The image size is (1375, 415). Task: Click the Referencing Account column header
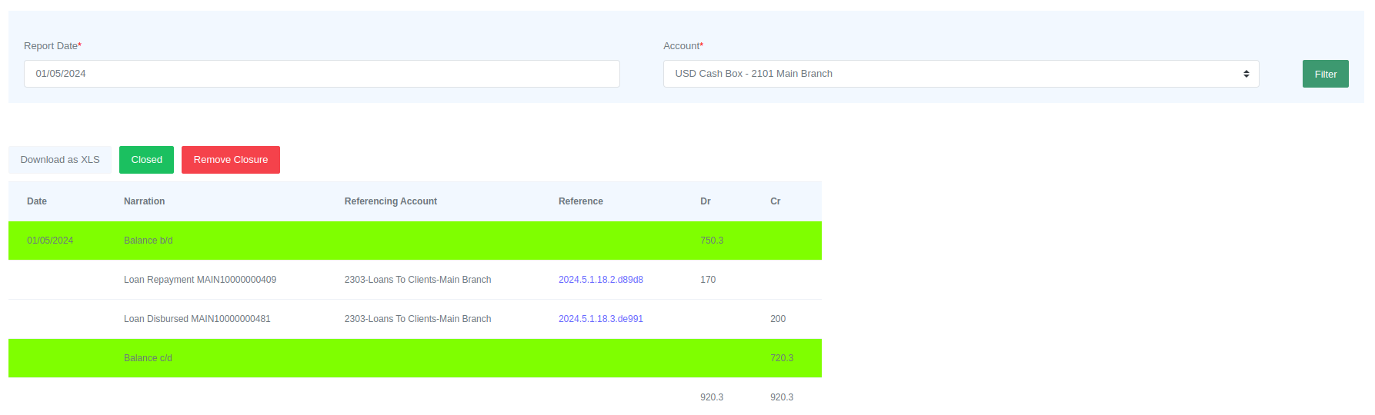click(390, 201)
